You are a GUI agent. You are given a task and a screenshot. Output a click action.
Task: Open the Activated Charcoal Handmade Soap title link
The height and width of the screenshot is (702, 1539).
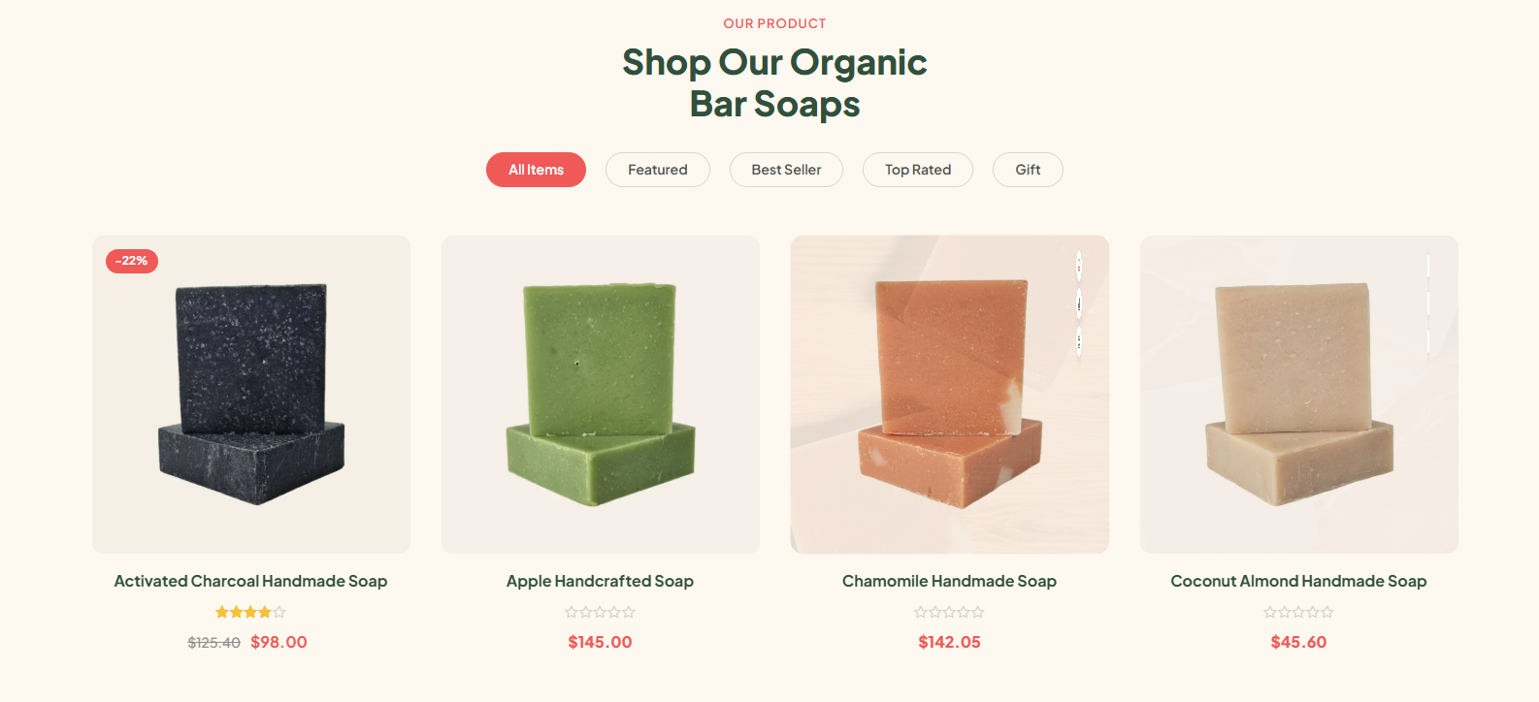251,581
